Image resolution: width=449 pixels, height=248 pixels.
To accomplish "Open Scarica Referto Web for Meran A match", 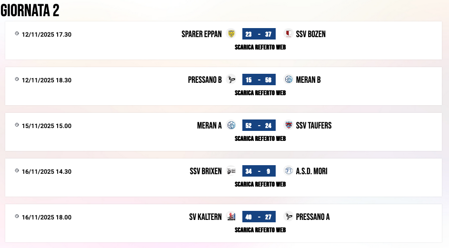I will coord(260,139).
